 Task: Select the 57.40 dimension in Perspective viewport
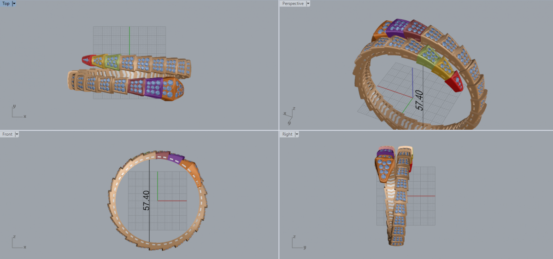(419, 100)
